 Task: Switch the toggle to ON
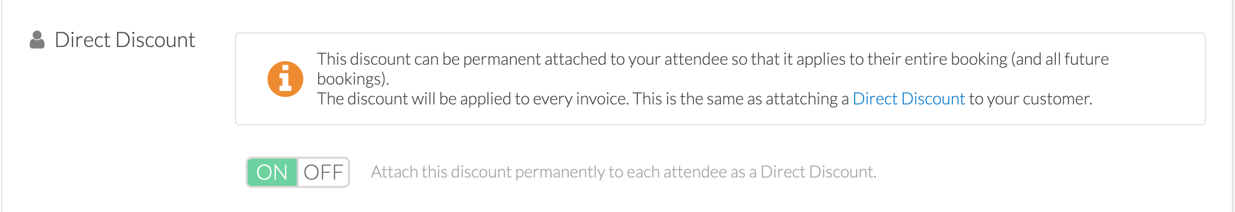point(272,172)
